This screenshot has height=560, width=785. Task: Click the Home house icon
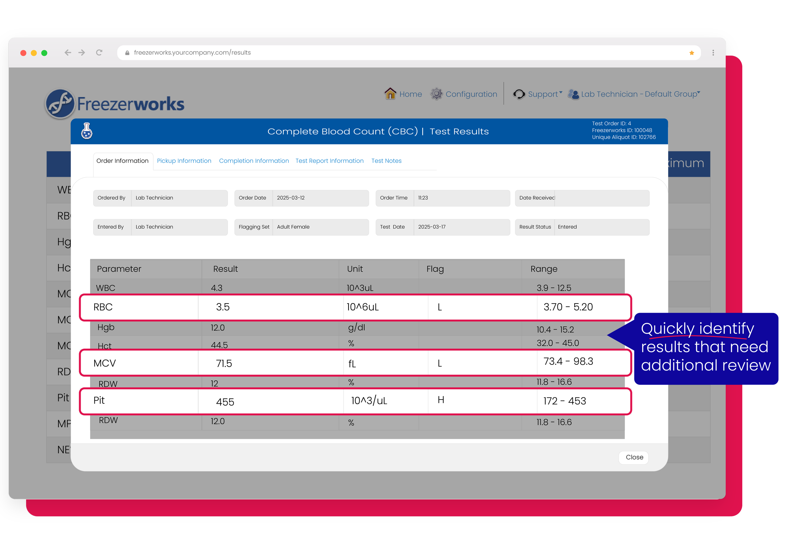pos(390,94)
